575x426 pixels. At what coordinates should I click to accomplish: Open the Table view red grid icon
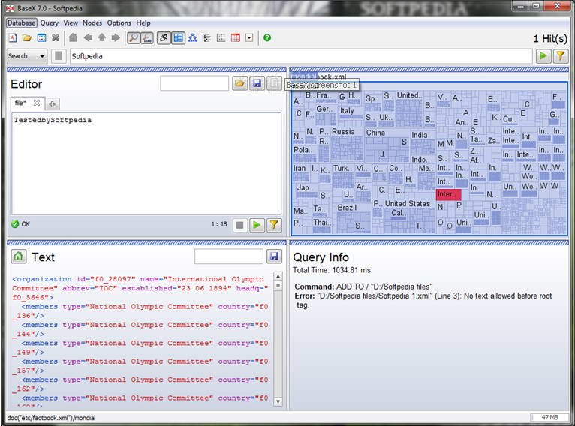[235, 37]
